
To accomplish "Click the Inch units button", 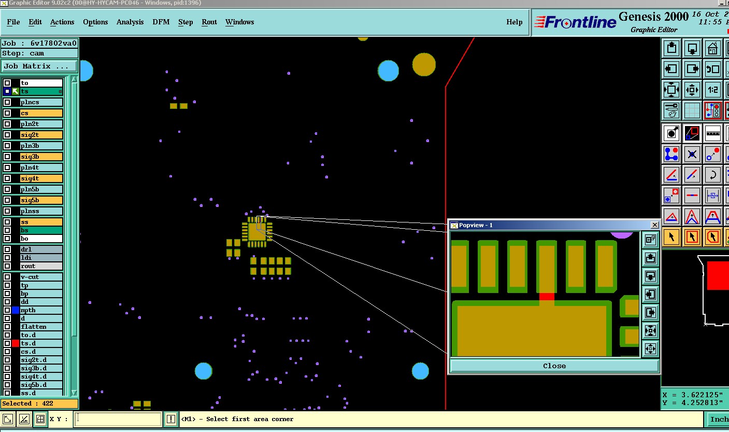I will coord(718,419).
